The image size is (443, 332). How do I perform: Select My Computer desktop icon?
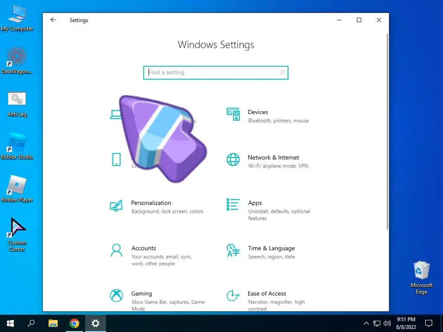(x=17, y=18)
